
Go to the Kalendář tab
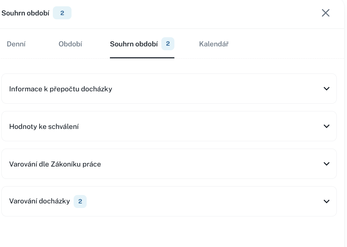pos(214,44)
